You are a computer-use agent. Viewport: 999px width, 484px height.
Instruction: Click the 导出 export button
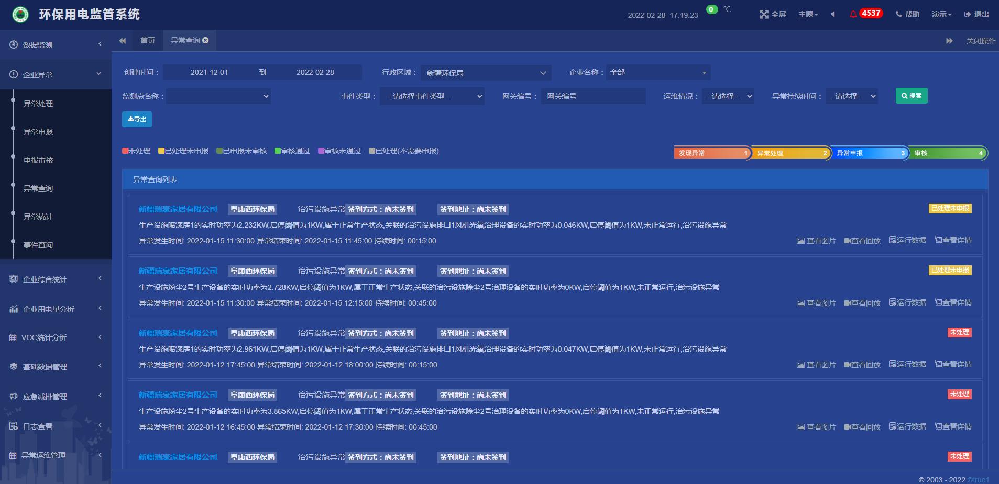(137, 119)
